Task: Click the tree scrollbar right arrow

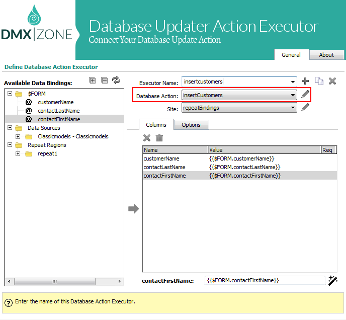Action: click(119, 281)
